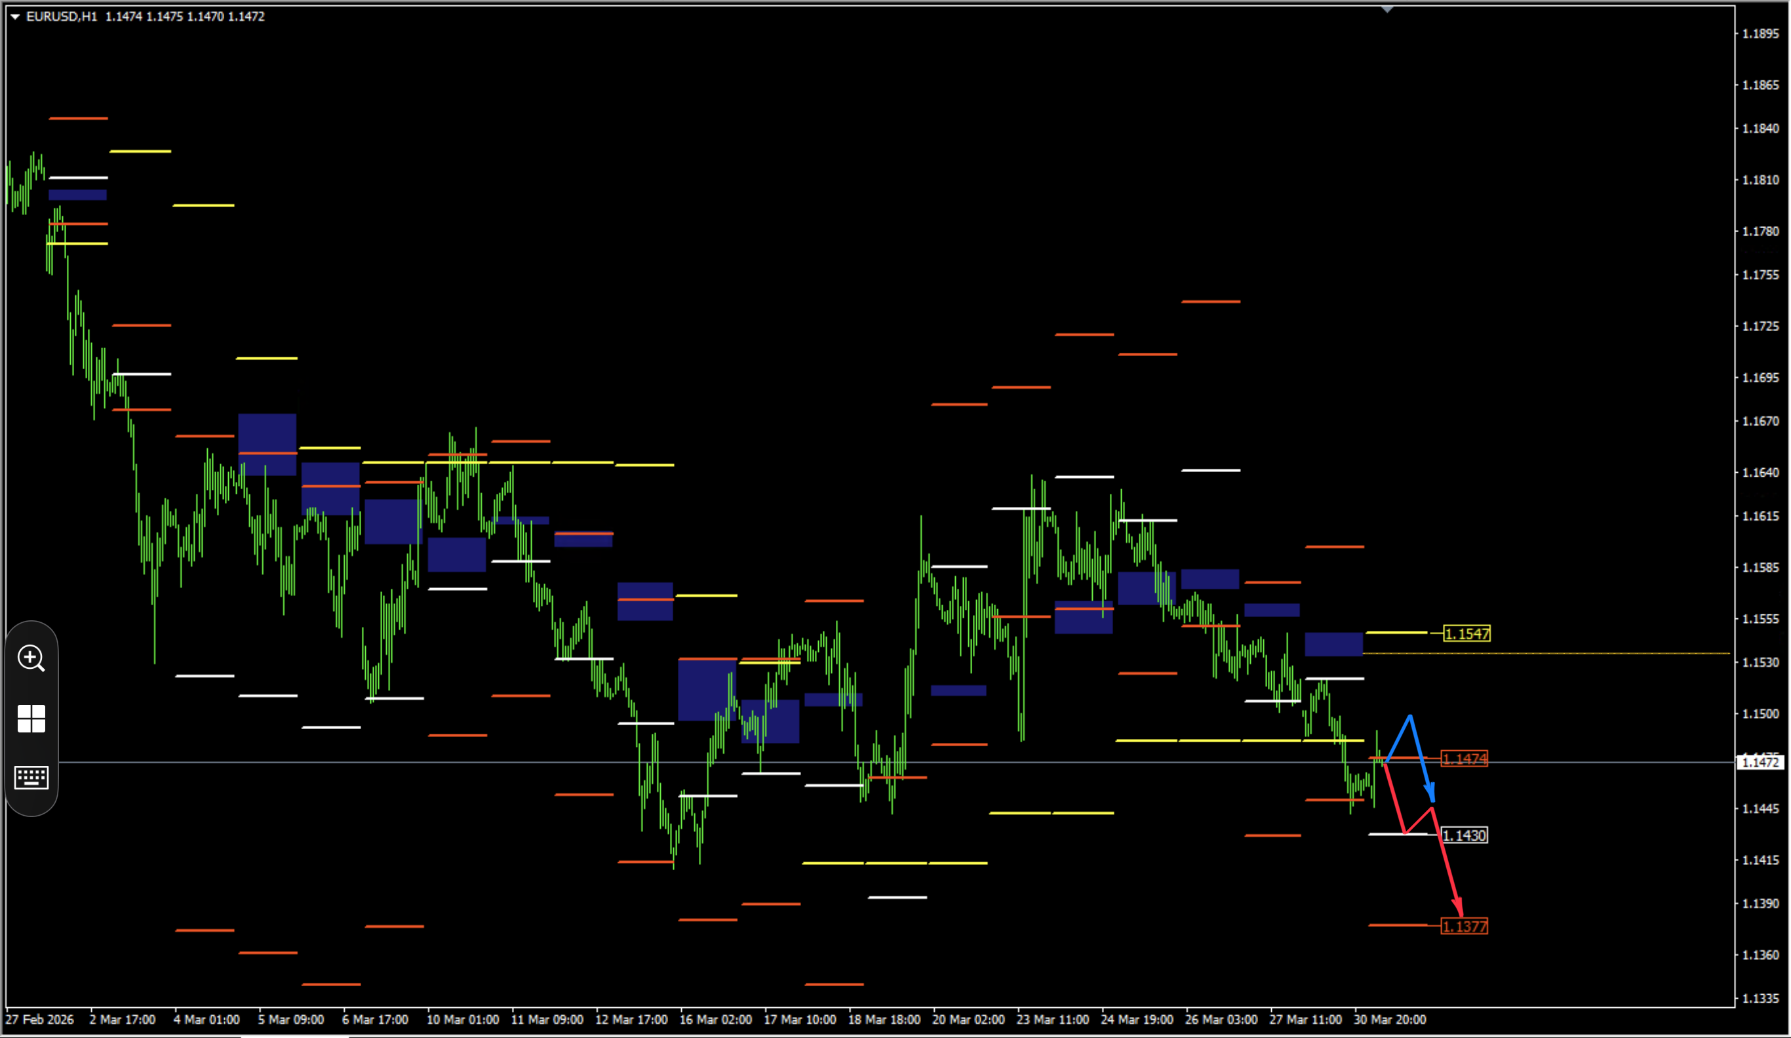Image resolution: width=1791 pixels, height=1038 pixels.
Task: Click the 16 Mar 02:00 time label
Action: 716,1020
